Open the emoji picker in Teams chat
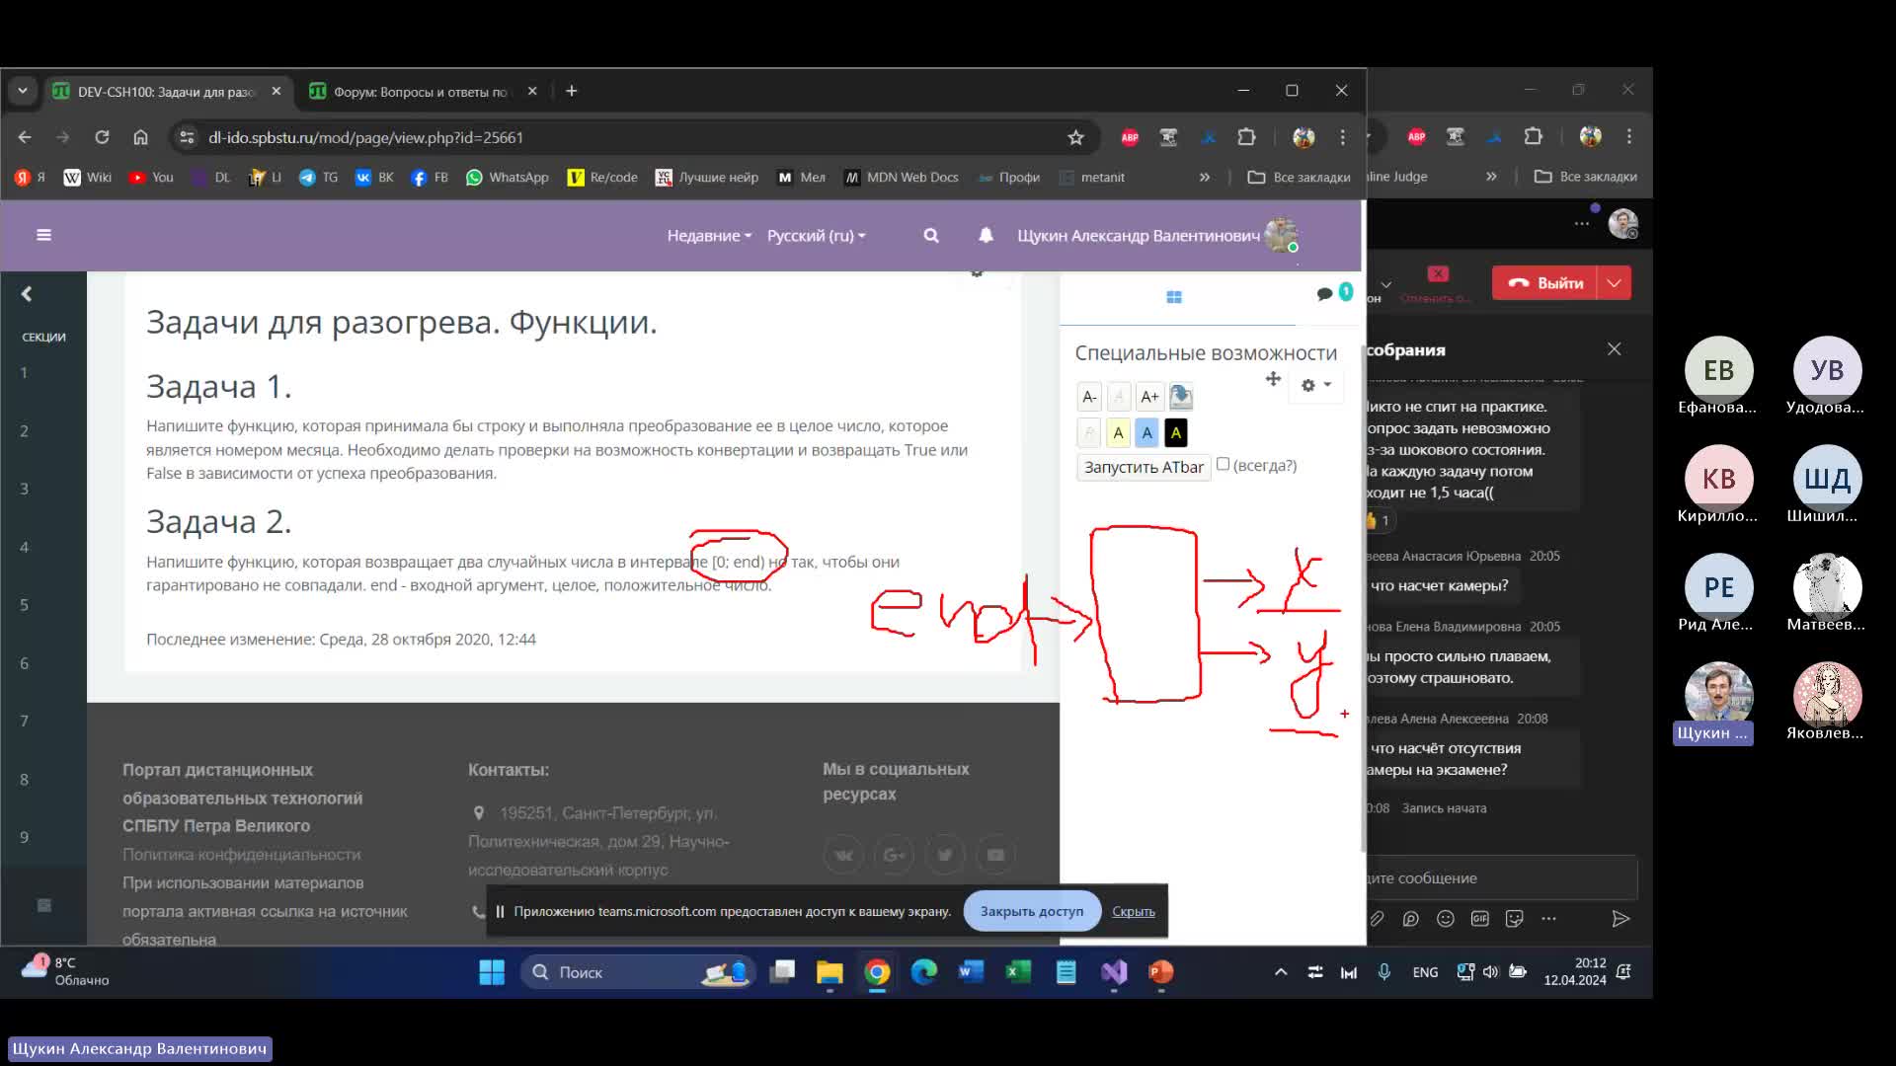Image resolution: width=1896 pixels, height=1066 pixels. pyautogui.click(x=1446, y=919)
